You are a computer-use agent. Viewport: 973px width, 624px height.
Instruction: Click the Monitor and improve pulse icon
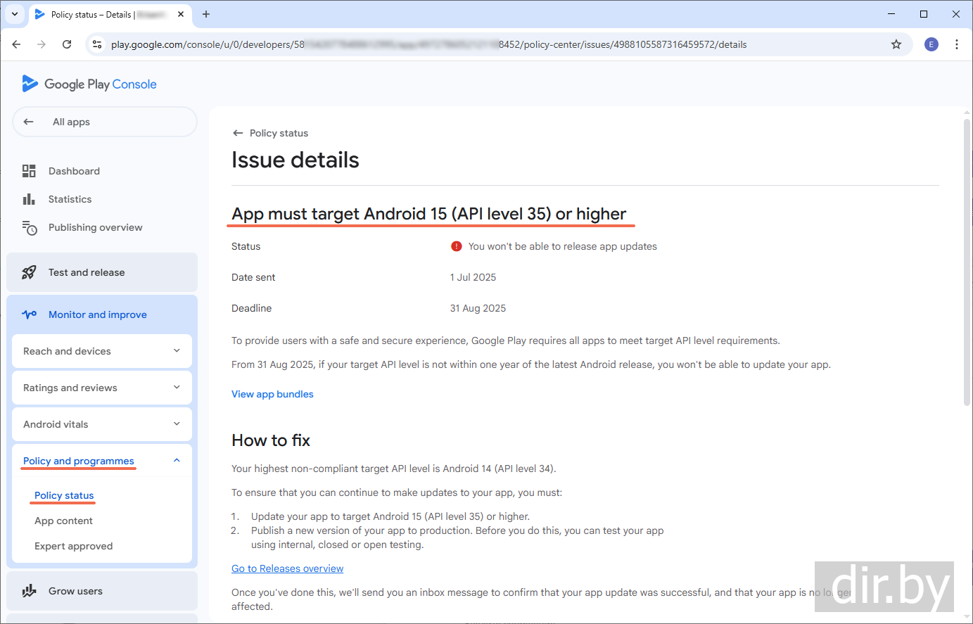(29, 314)
